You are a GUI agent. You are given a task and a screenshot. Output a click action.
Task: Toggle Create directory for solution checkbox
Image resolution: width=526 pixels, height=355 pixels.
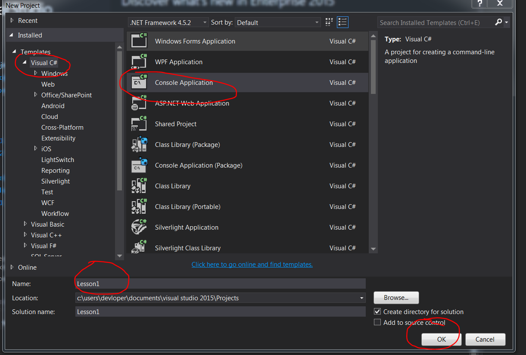click(x=377, y=311)
